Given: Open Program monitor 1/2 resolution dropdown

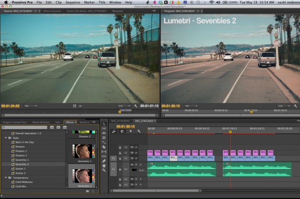Looking at the screenshot, I should tap(284, 106).
